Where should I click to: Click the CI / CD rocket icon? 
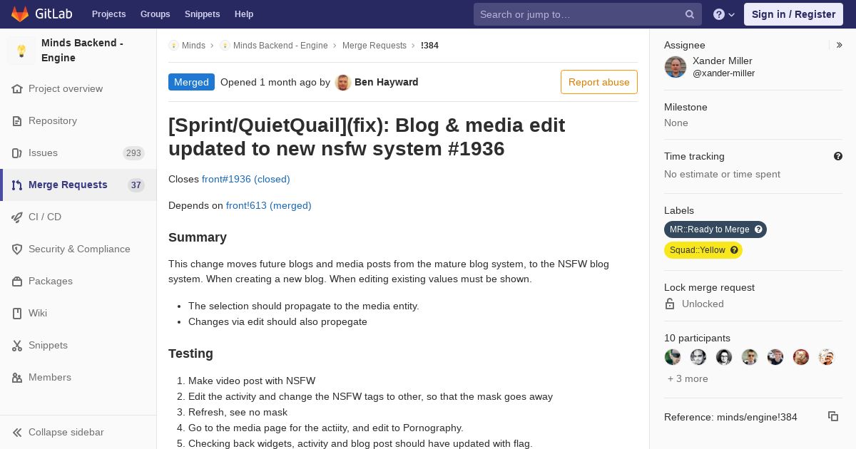click(x=17, y=217)
